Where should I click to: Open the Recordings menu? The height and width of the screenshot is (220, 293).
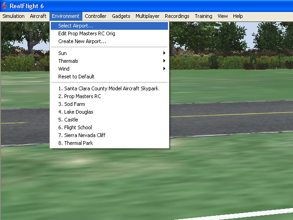(x=177, y=16)
